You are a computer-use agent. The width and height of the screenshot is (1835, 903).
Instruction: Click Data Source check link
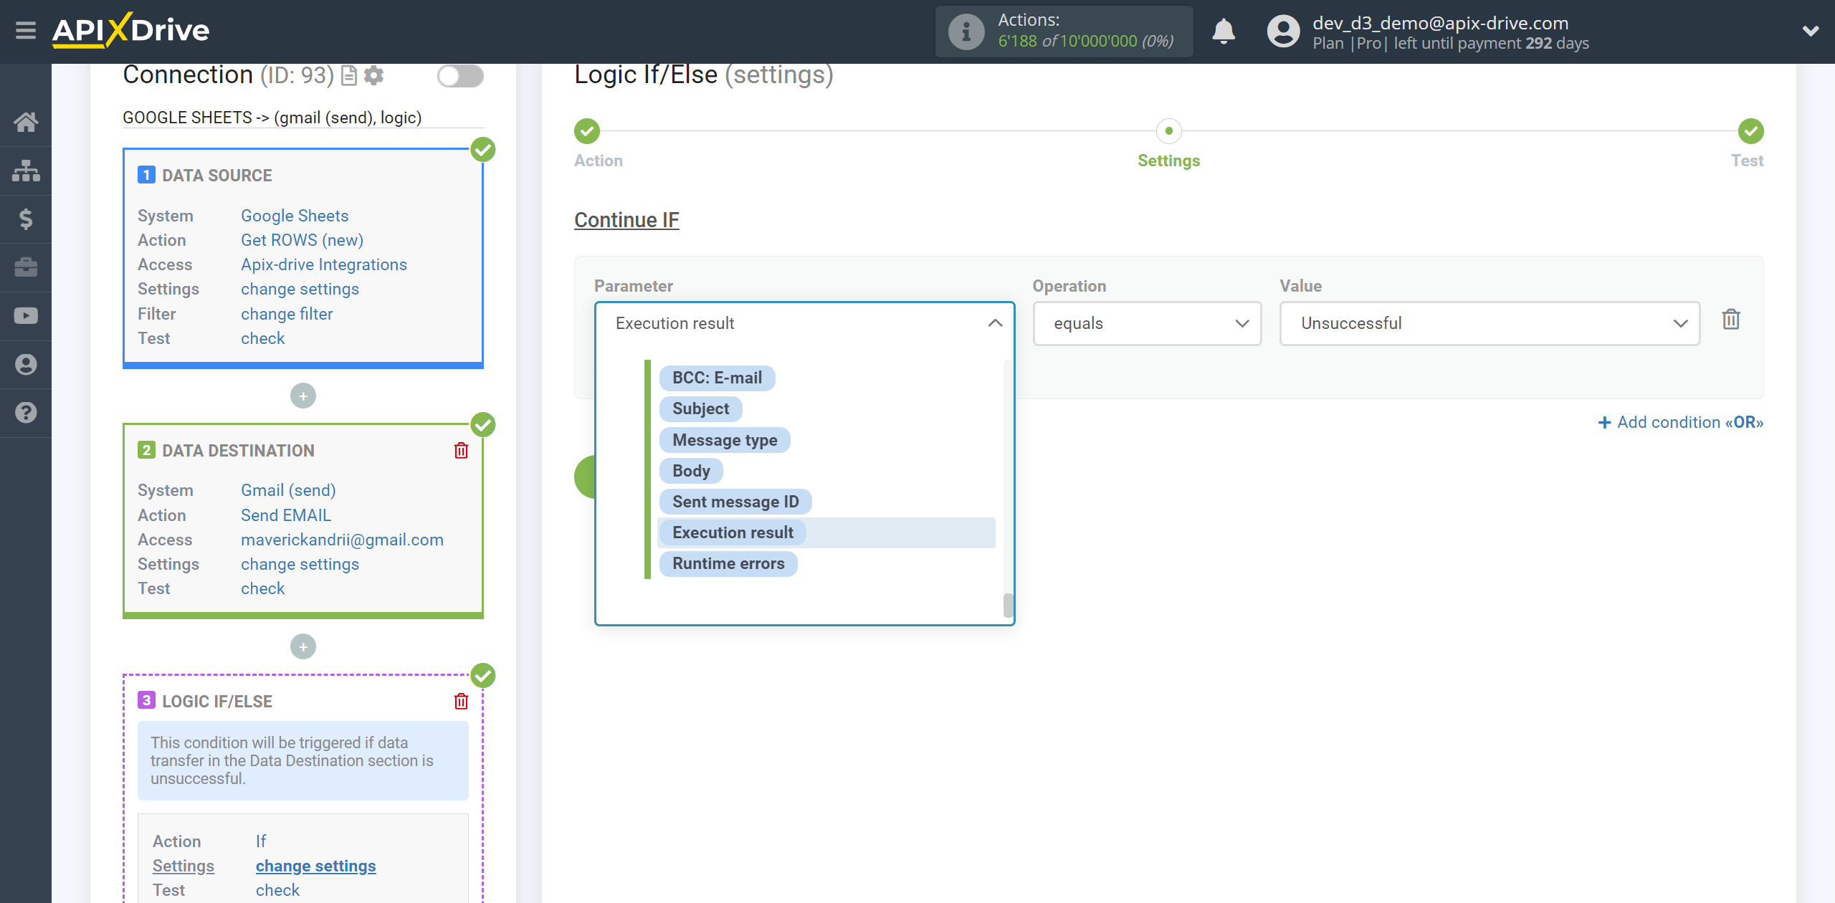(262, 338)
